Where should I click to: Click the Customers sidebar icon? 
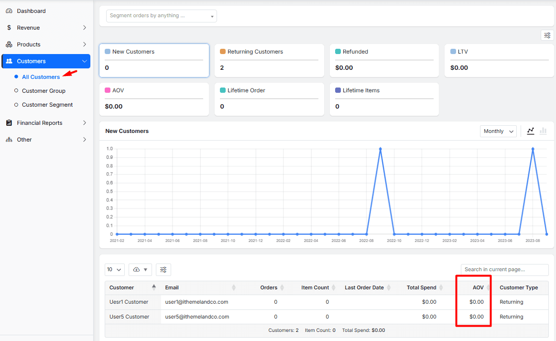click(x=10, y=61)
